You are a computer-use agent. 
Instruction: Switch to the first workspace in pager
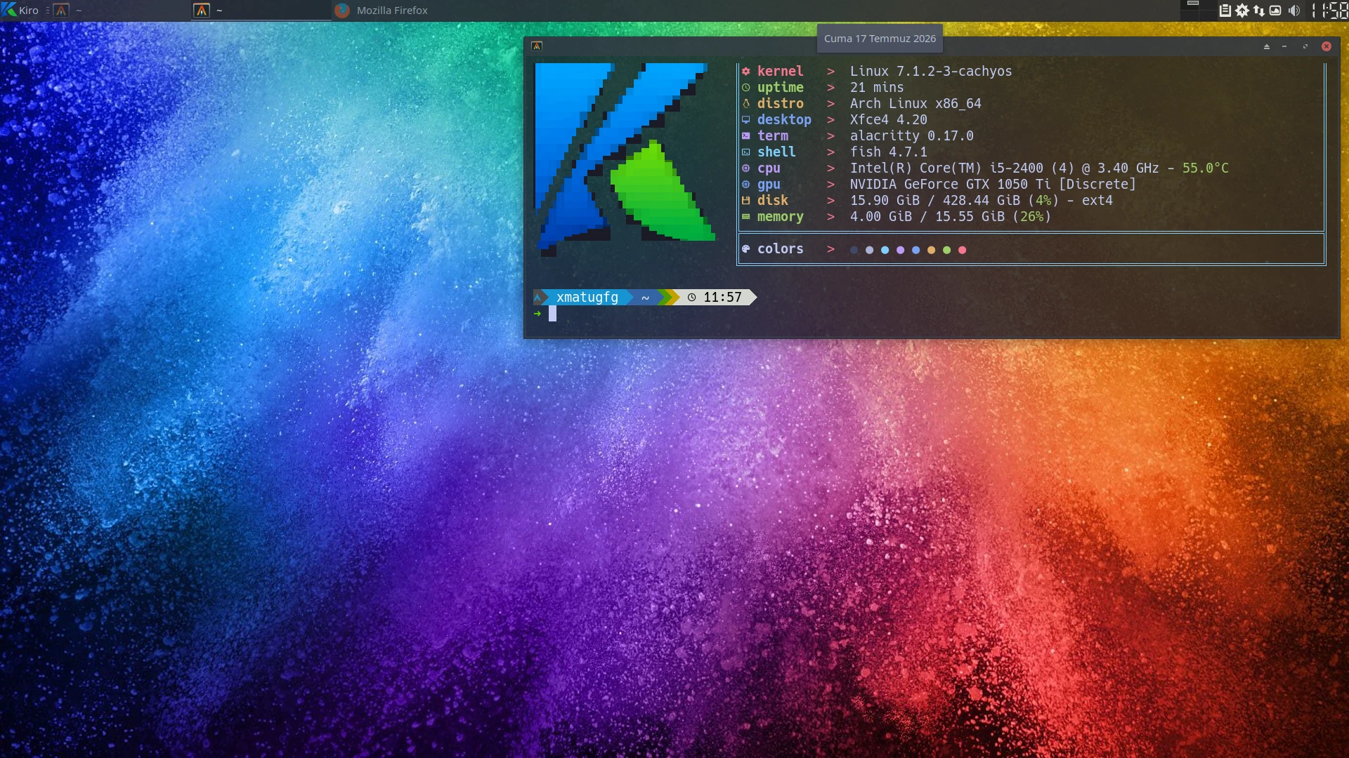point(1189,6)
